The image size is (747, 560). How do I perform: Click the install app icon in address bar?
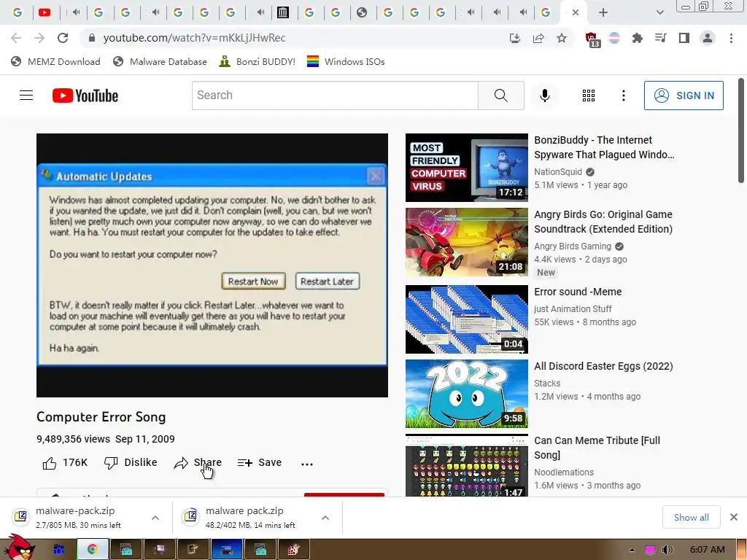514,38
